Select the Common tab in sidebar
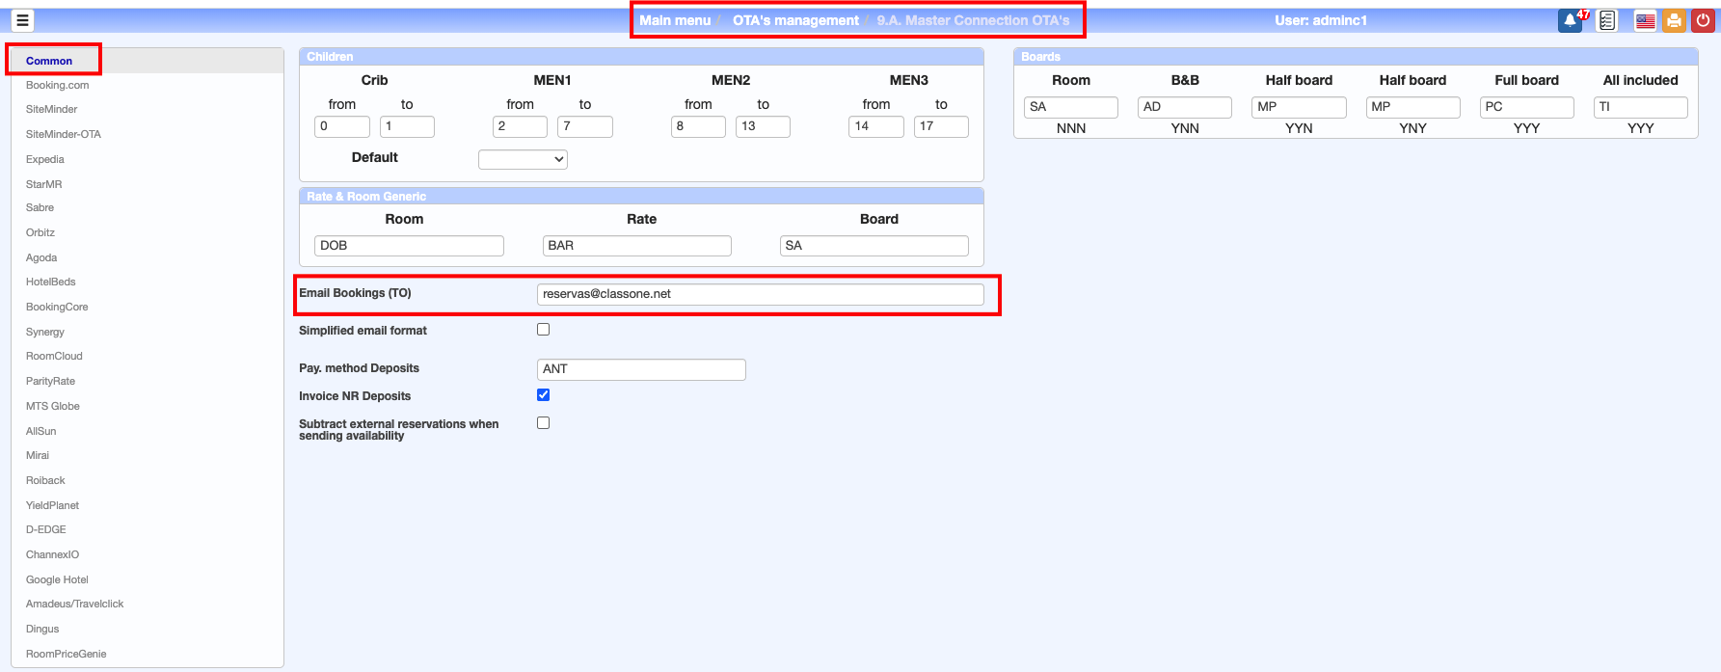Image resolution: width=1721 pixels, height=672 pixels. pyautogui.click(x=49, y=61)
